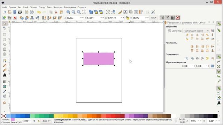Select the Spiral tool

(x=5, y=54)
